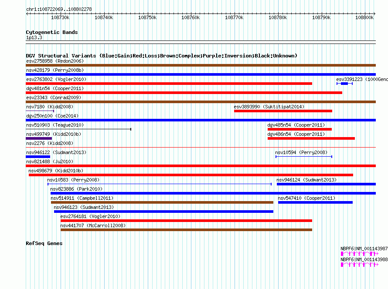Click the nsv7180 (Kidd2008) purple inversion line

point(40,111)
